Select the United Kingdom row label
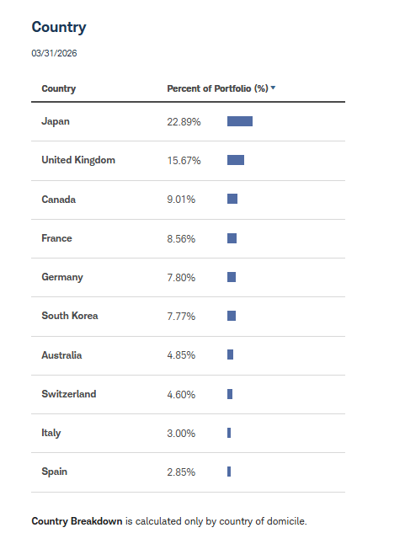This screenshot has height=533, width=405. (78, 160)
